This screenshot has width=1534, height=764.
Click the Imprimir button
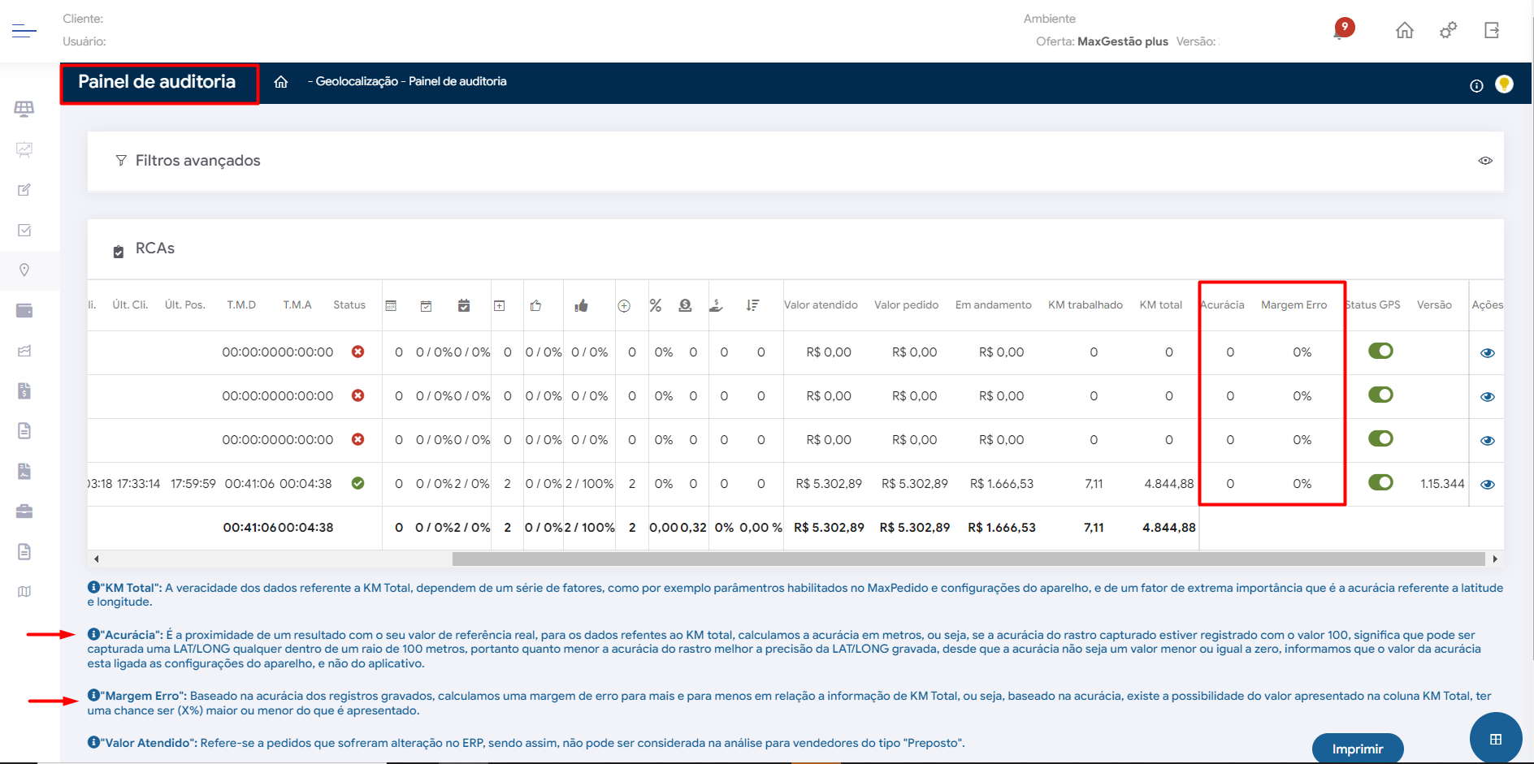coord(1357,749)
